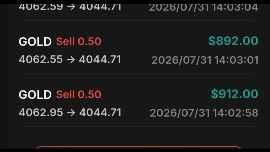Click the GOLD symbol above 4062.95

(x=35, y=95)
